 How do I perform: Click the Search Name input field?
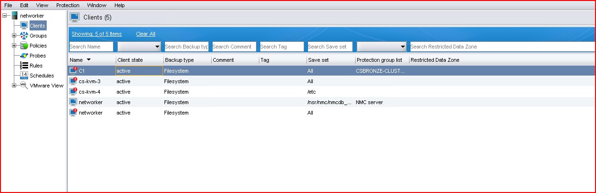(91, 47)
